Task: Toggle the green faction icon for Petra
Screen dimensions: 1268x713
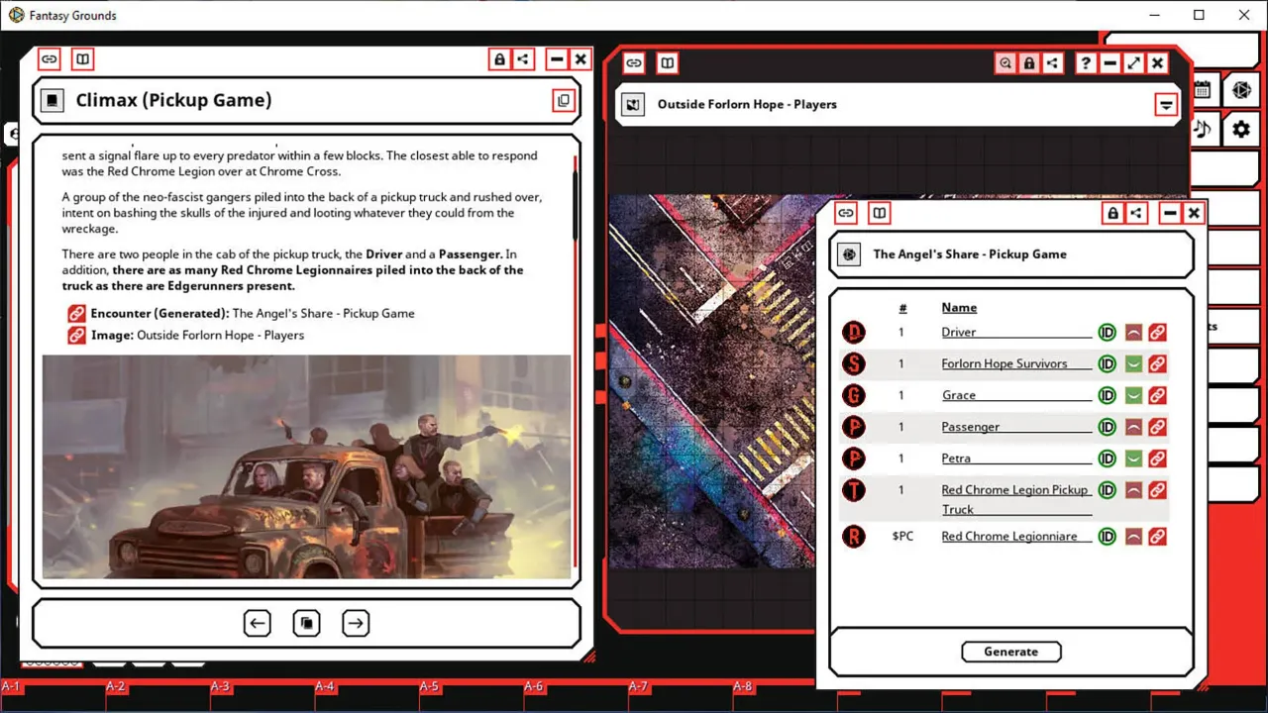Action: point(1133,458)
